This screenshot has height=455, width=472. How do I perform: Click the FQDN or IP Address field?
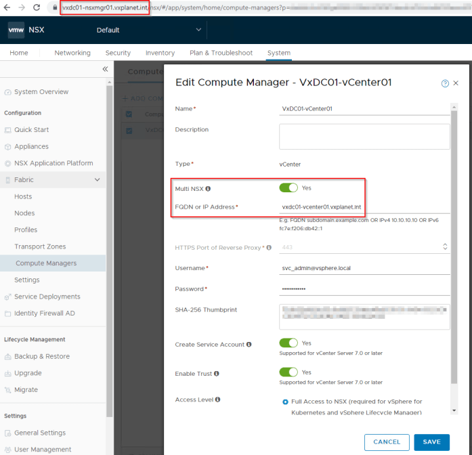(364, 207)
